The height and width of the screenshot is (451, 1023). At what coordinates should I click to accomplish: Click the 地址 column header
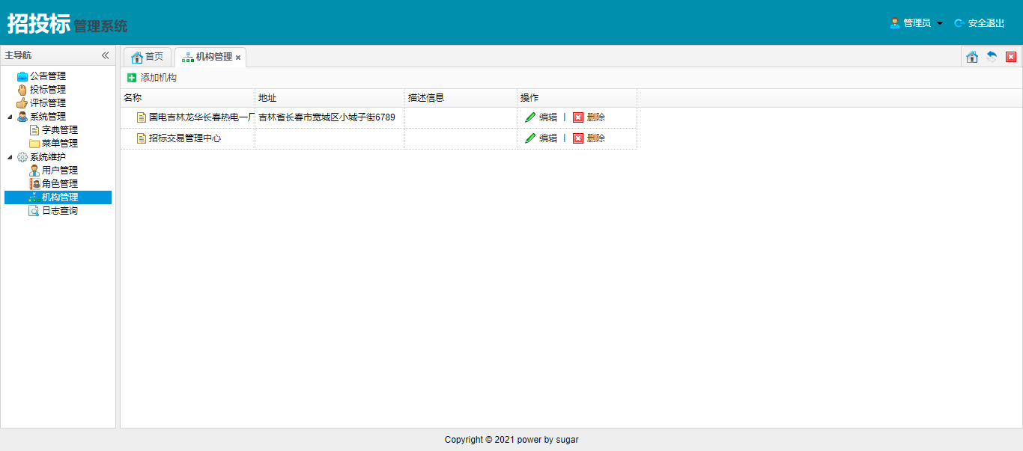(330, 98)
